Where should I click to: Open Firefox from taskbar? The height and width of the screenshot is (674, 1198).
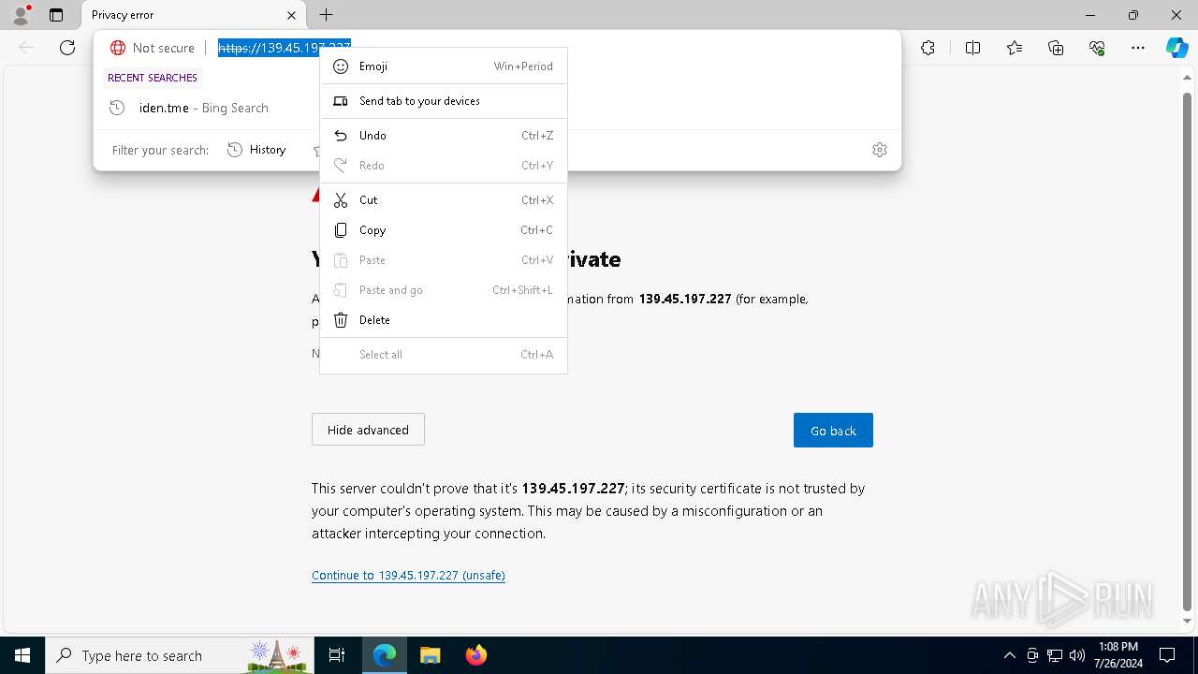pos(475,655)
